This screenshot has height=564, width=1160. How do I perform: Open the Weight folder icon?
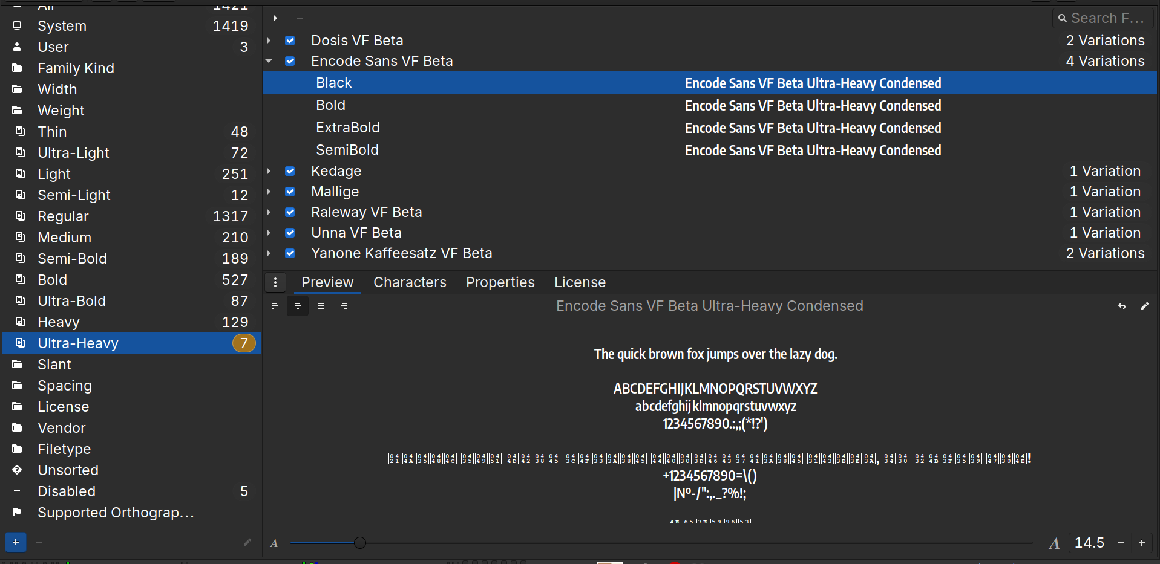(18, 111)
